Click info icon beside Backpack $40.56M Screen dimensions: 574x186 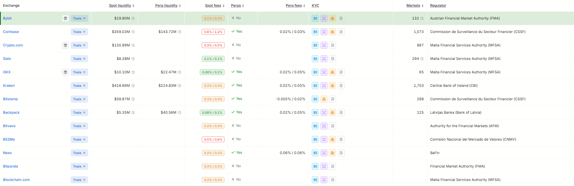[x=180, y=113]
